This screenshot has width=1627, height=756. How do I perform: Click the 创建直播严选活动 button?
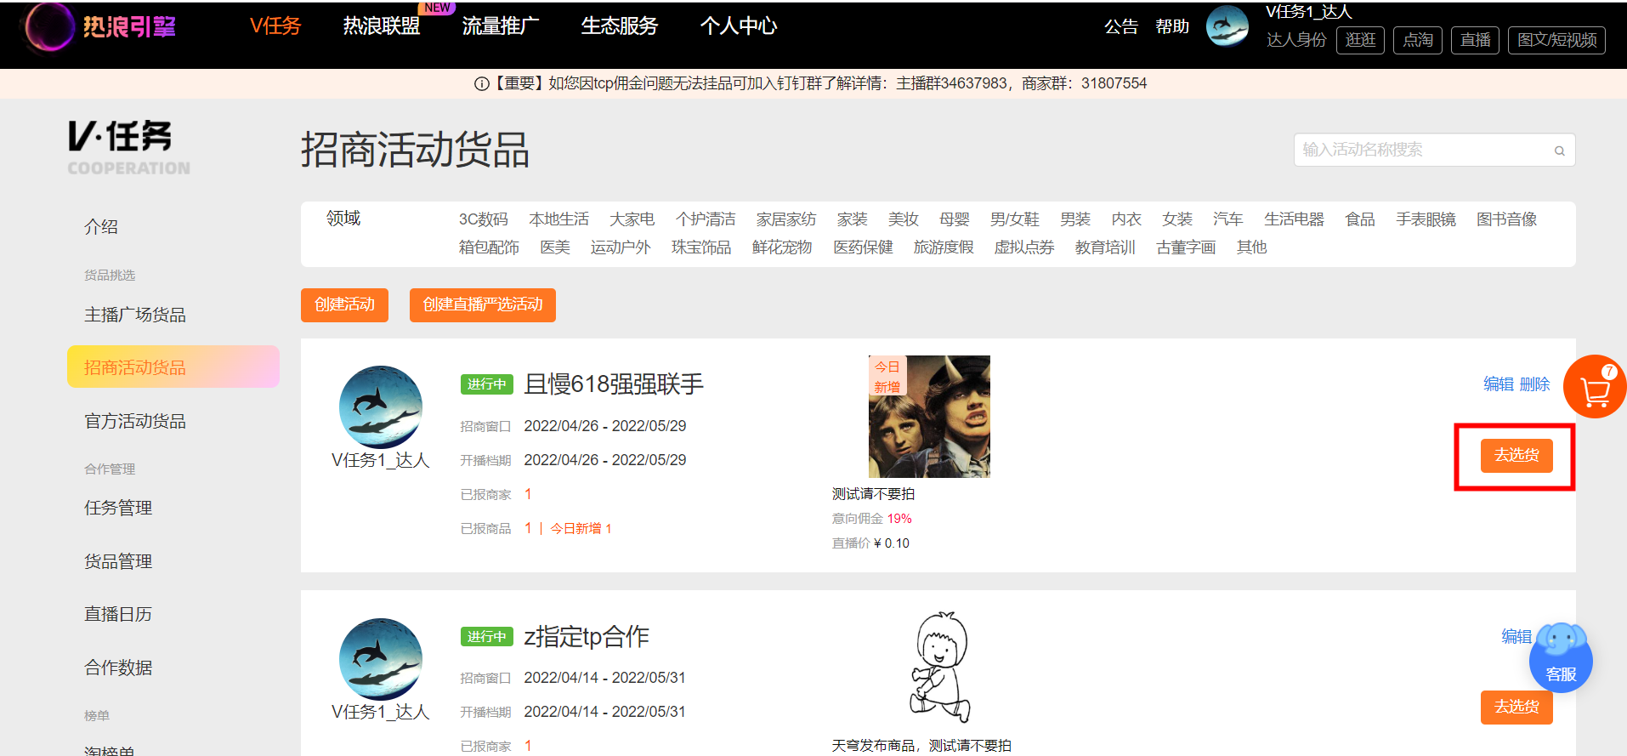click(483, 305)
